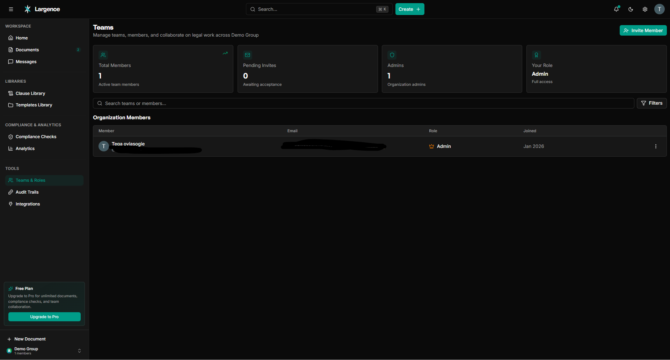Click Upgrade to Pro button
The height and width of the screenshot is (360, 670).
(x=44, y=317)
